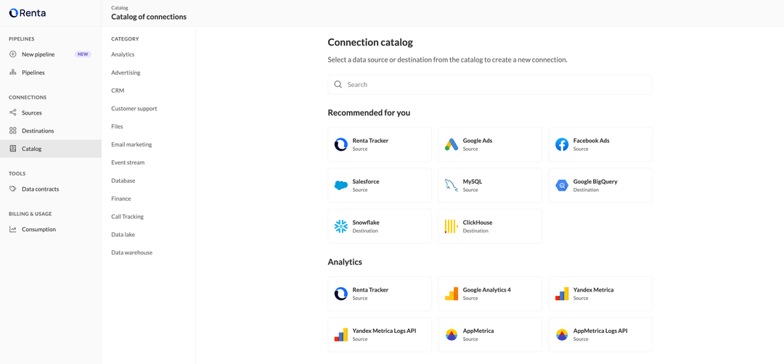Click the Data contracts tag icon
784x364 pixels.
(x=13, y=189)
